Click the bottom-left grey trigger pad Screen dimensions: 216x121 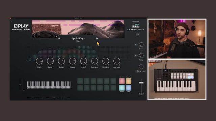(80, 88)
